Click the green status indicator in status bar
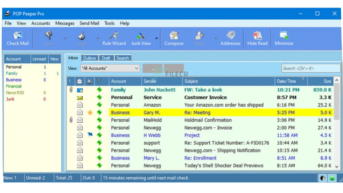This screenshot has width=343, height=193. pyautogui.click(x=332, y=178)
